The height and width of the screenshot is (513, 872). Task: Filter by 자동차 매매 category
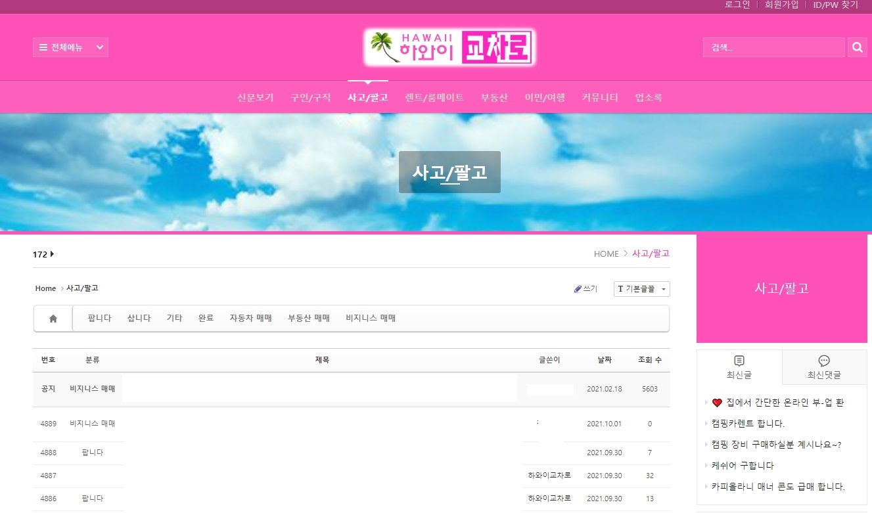point(250,319)
